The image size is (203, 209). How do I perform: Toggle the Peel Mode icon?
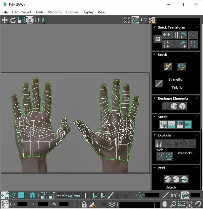[x=176, y=179]
